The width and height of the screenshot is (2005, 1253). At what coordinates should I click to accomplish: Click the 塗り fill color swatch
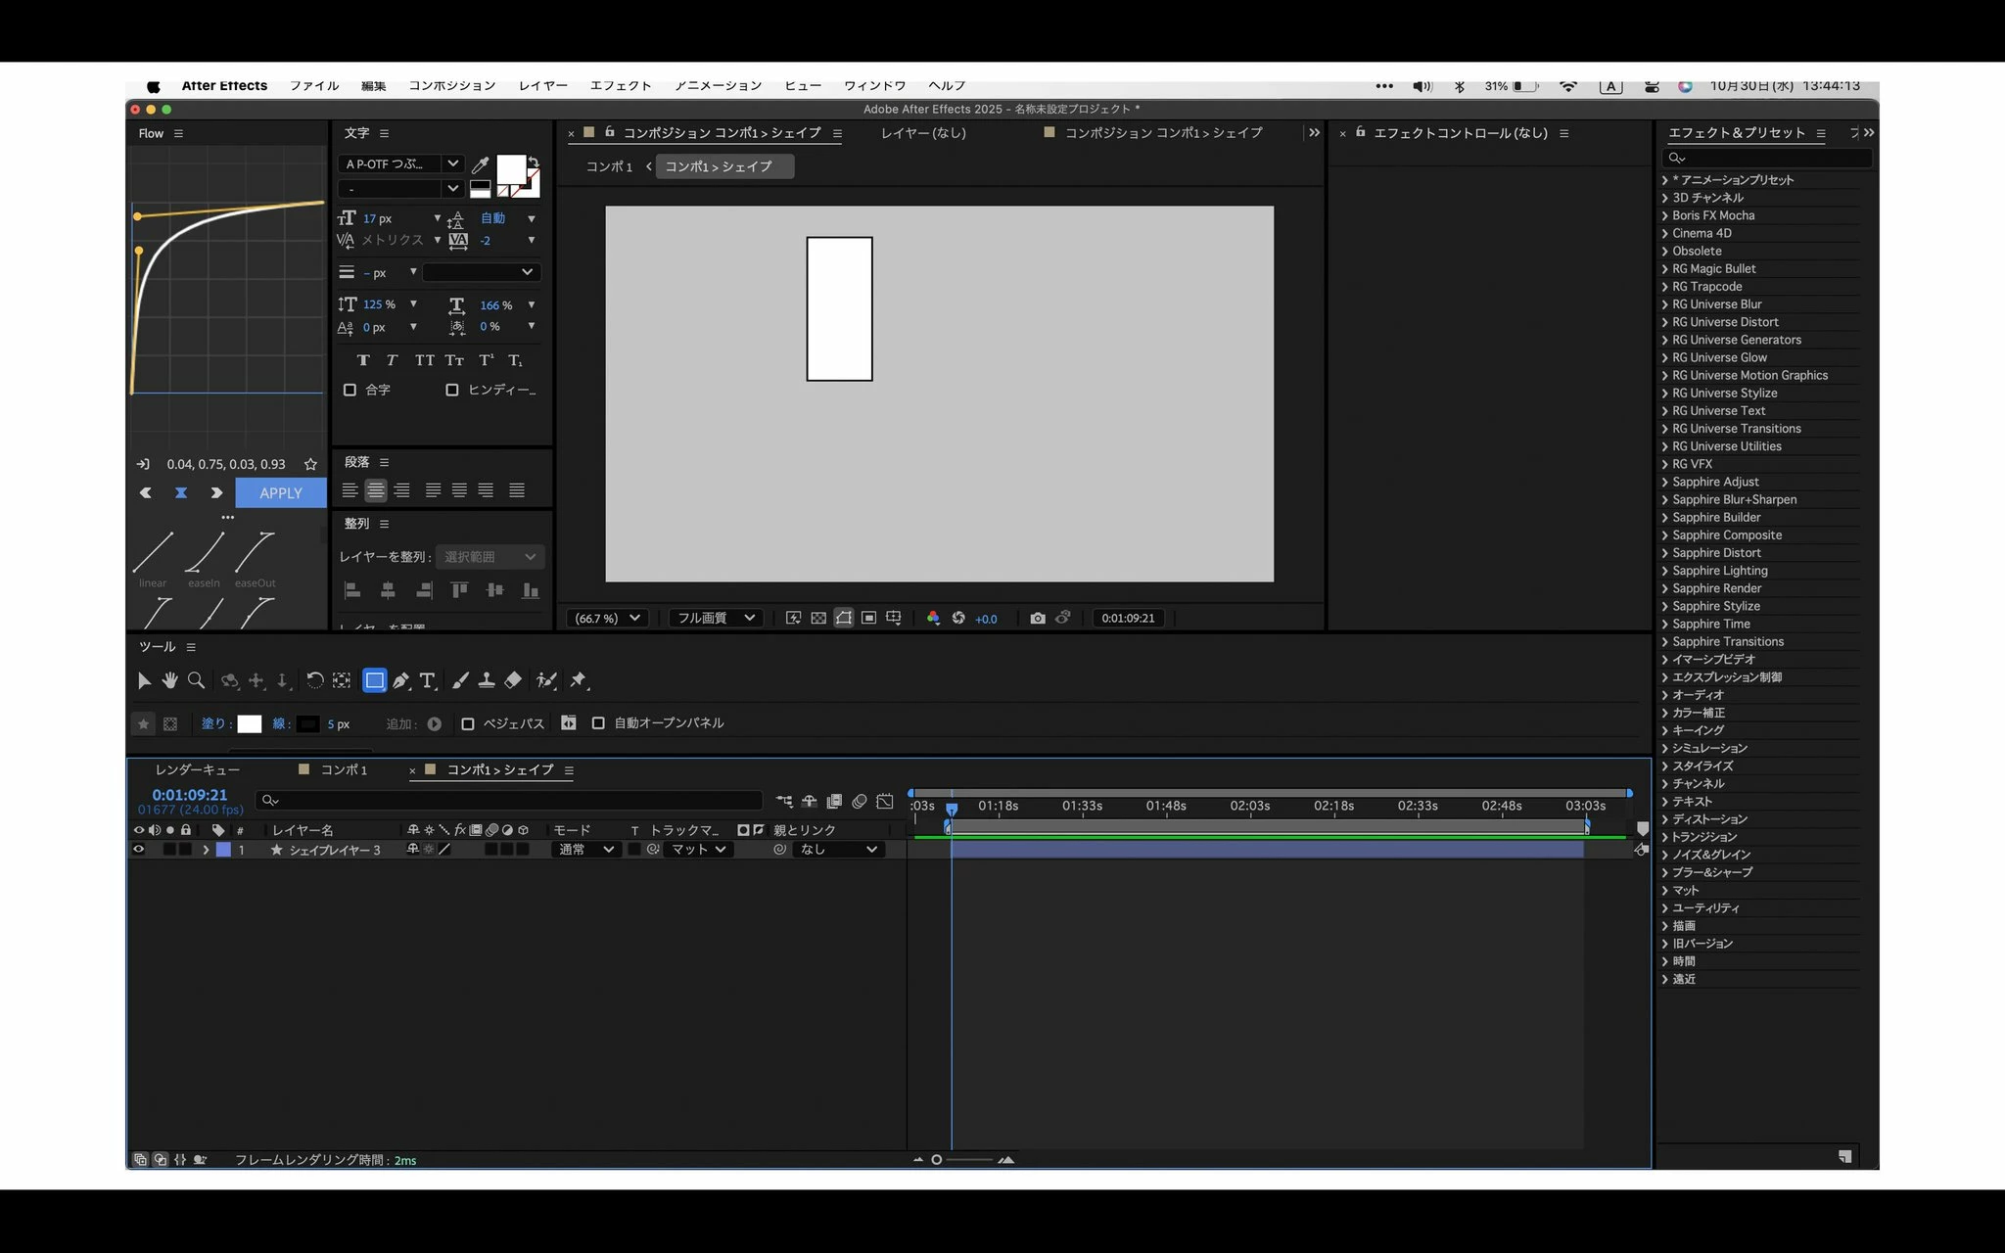click(x=250, y=723)
